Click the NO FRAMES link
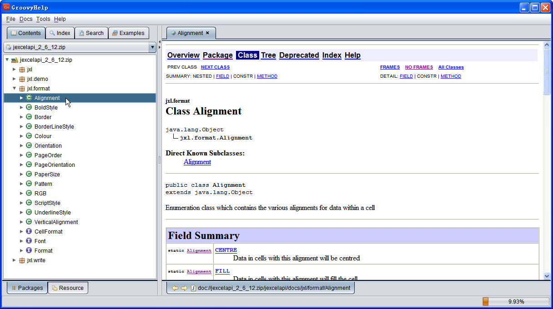This screenshot has width=553, height=309. [419, 67]
